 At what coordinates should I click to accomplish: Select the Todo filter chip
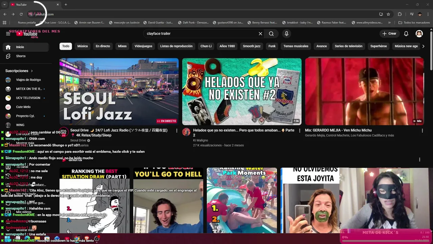click(x=66, y=46)
